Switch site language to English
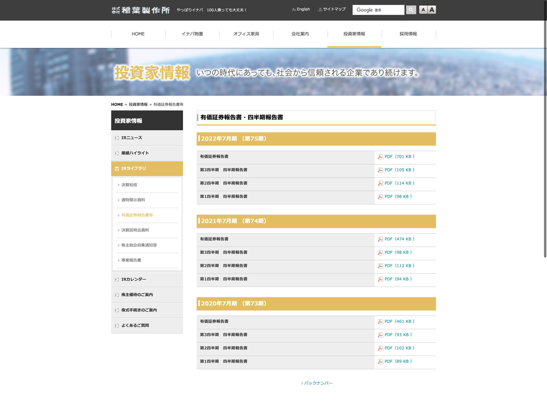This screenshot has width=547, height=410. click(x=303, y=9)
